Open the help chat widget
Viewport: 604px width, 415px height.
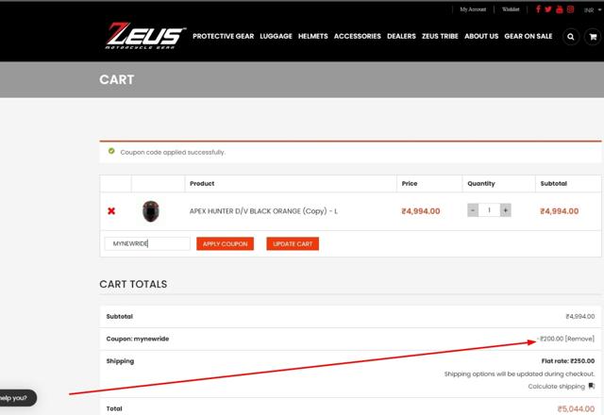tap(17, 398)
